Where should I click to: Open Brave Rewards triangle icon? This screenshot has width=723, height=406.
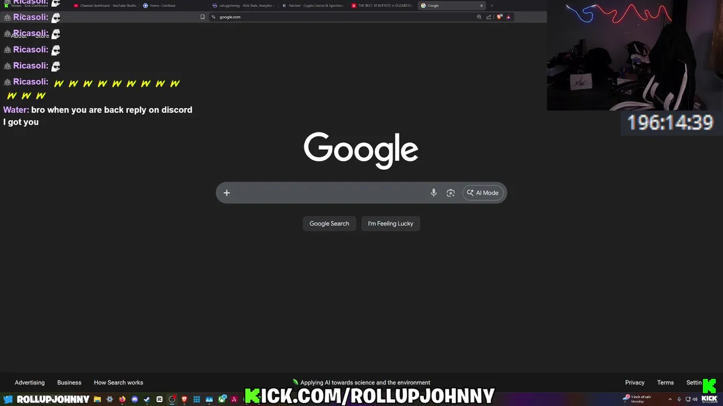click(x=508, y=17)
